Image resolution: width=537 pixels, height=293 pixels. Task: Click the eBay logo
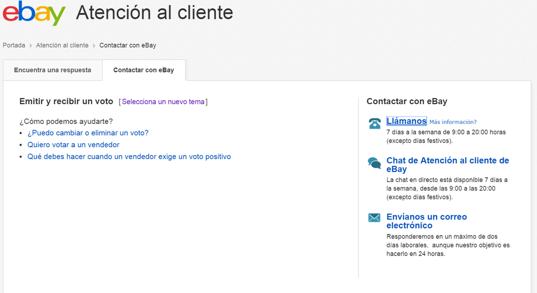tap(34, 13)
